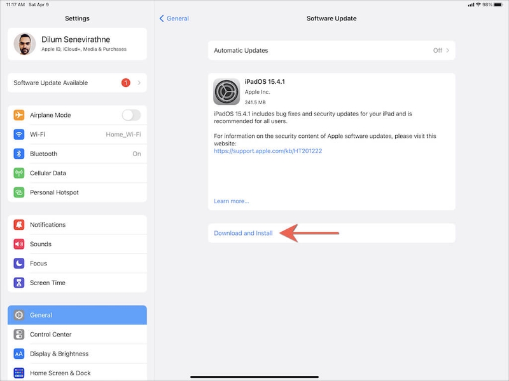Tap the Sounds label
Screen dimensions: 509x381
(41, 244)
